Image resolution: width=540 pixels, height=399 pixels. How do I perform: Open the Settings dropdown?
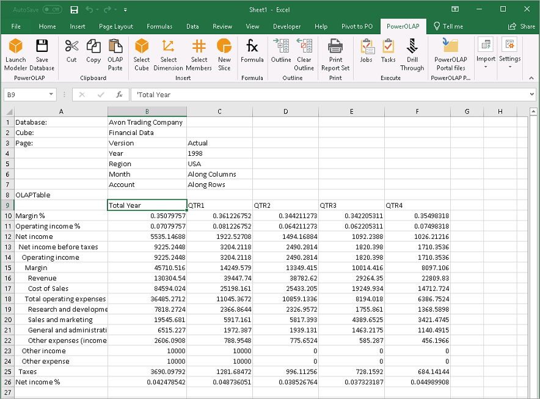[x=509, y=53]
